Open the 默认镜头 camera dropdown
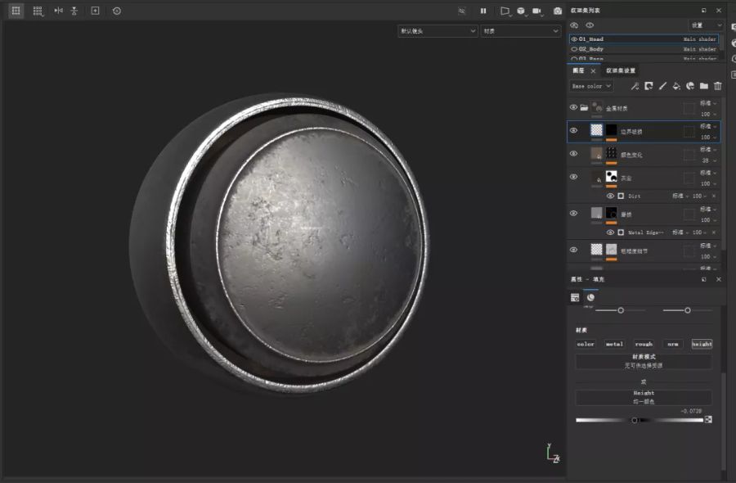 (438, 31)
